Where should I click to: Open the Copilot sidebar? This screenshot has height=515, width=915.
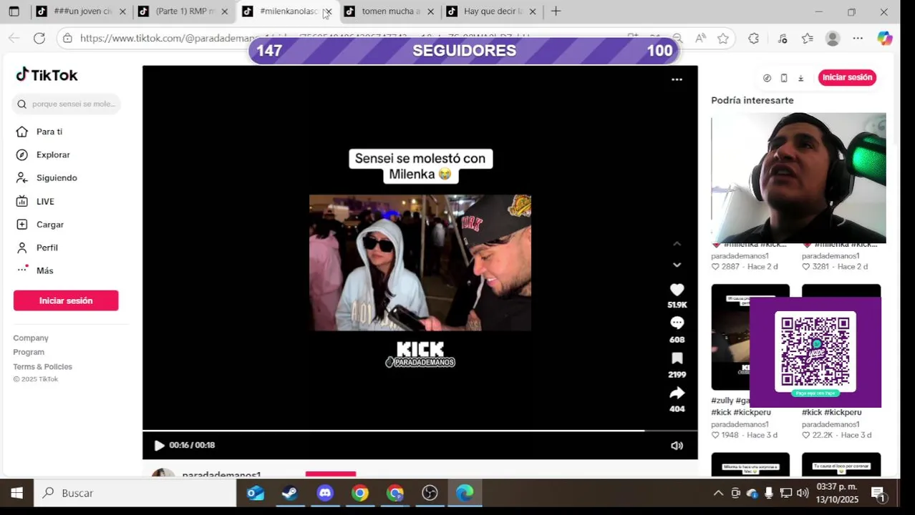[885, 38]
